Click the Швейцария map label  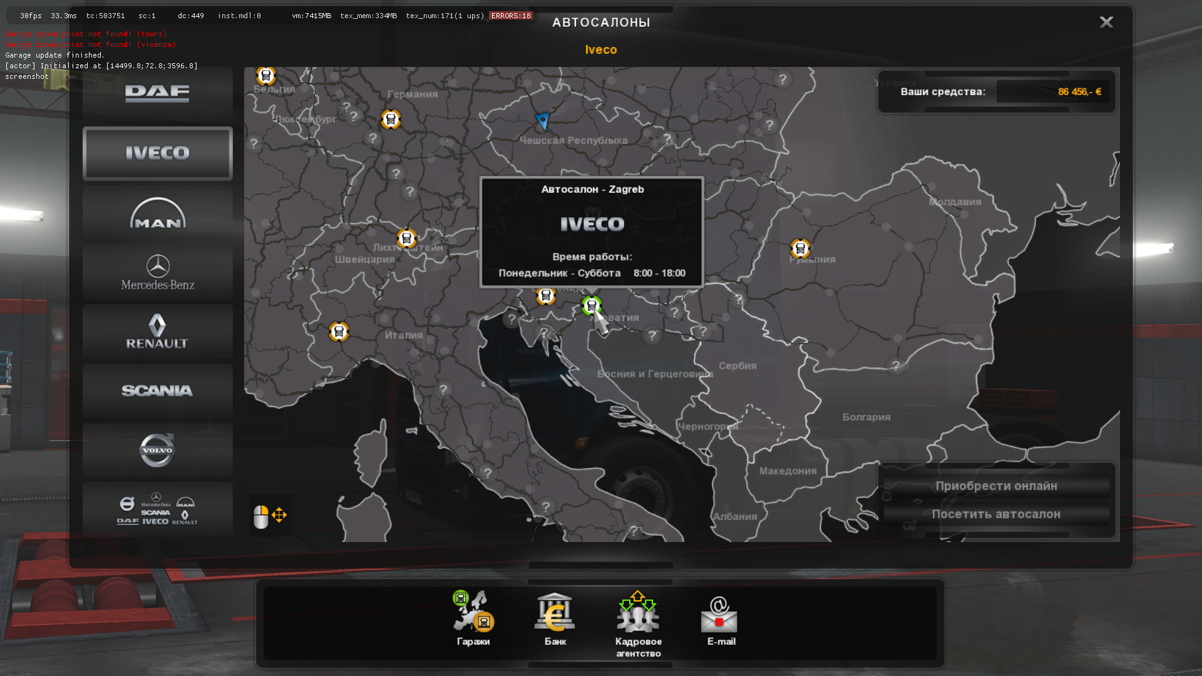(x=364, y=259)
